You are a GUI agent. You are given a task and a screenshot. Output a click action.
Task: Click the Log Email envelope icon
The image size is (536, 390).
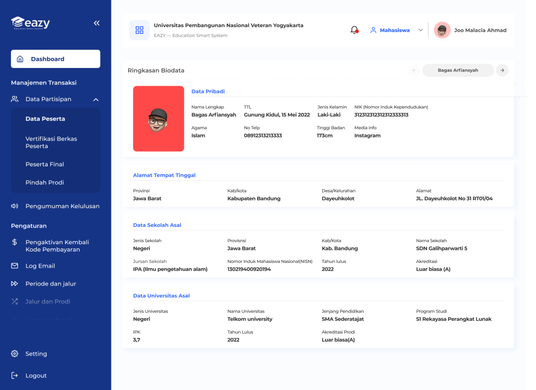tap(15, 266)
